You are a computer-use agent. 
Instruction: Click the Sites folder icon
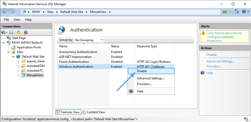pyautogui.click(x=14, y=52)
